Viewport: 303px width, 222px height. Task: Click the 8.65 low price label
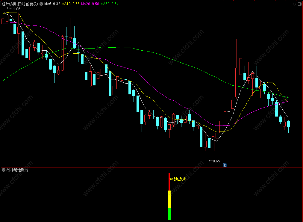[x=216, y=161]
